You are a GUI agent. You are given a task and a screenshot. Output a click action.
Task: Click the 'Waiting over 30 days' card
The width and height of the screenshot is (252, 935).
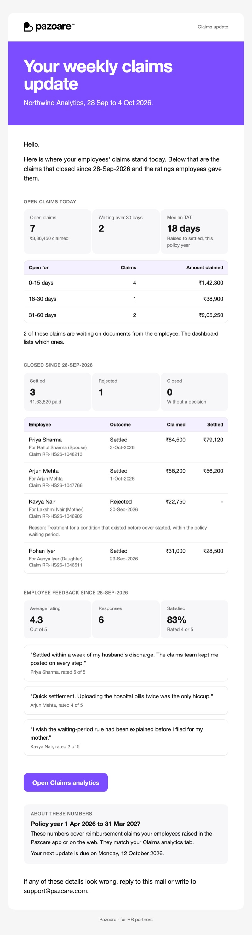[x=126, y=231]
